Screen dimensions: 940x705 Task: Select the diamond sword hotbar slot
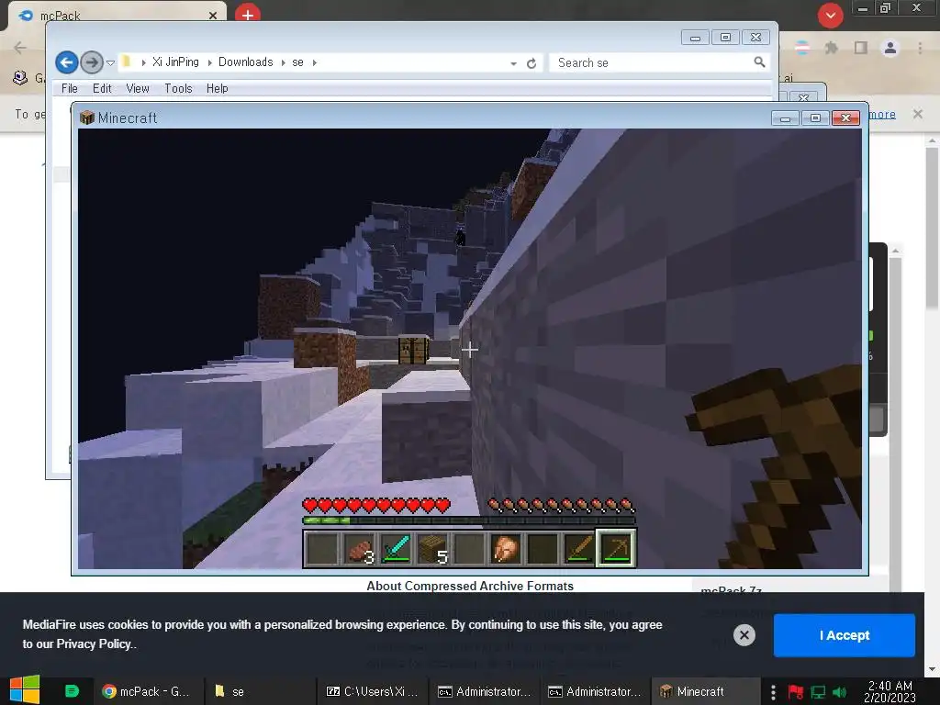click(x=397, y=549)
